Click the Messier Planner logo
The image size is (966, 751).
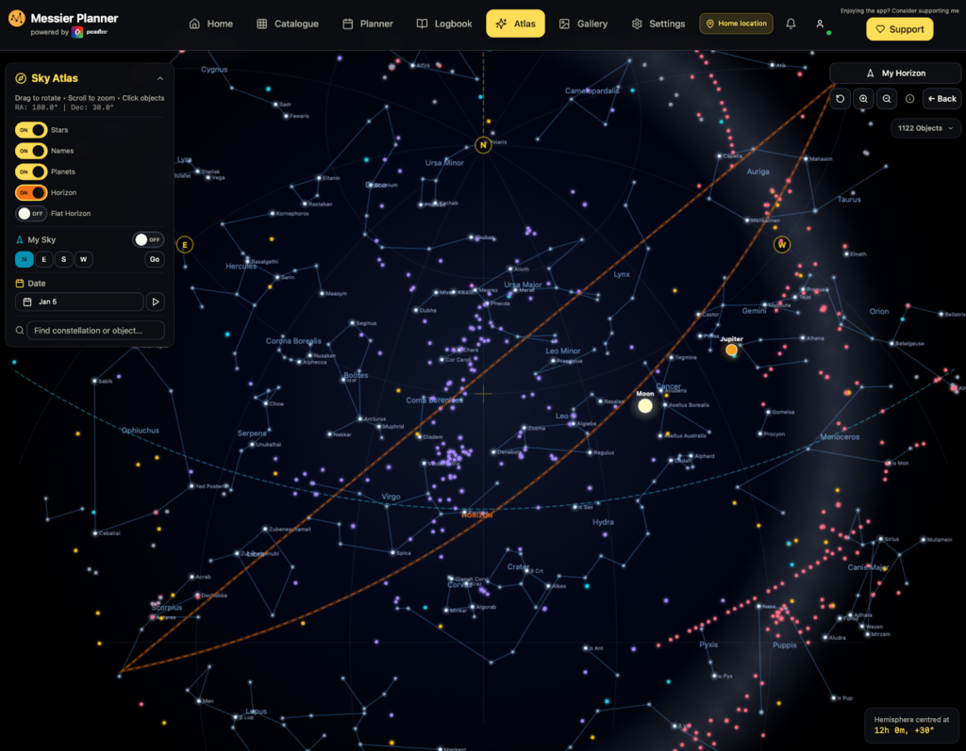[x=16, y=19]
